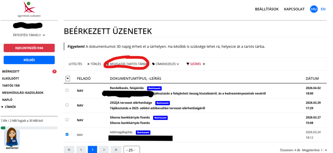
Task: Open the Segíthetek? assistant avatar
Action: [x=12, y=138]
